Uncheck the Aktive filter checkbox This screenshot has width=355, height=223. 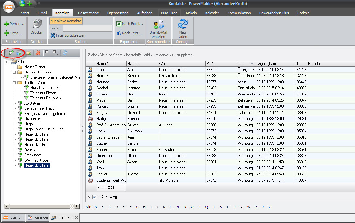[94, 197]
